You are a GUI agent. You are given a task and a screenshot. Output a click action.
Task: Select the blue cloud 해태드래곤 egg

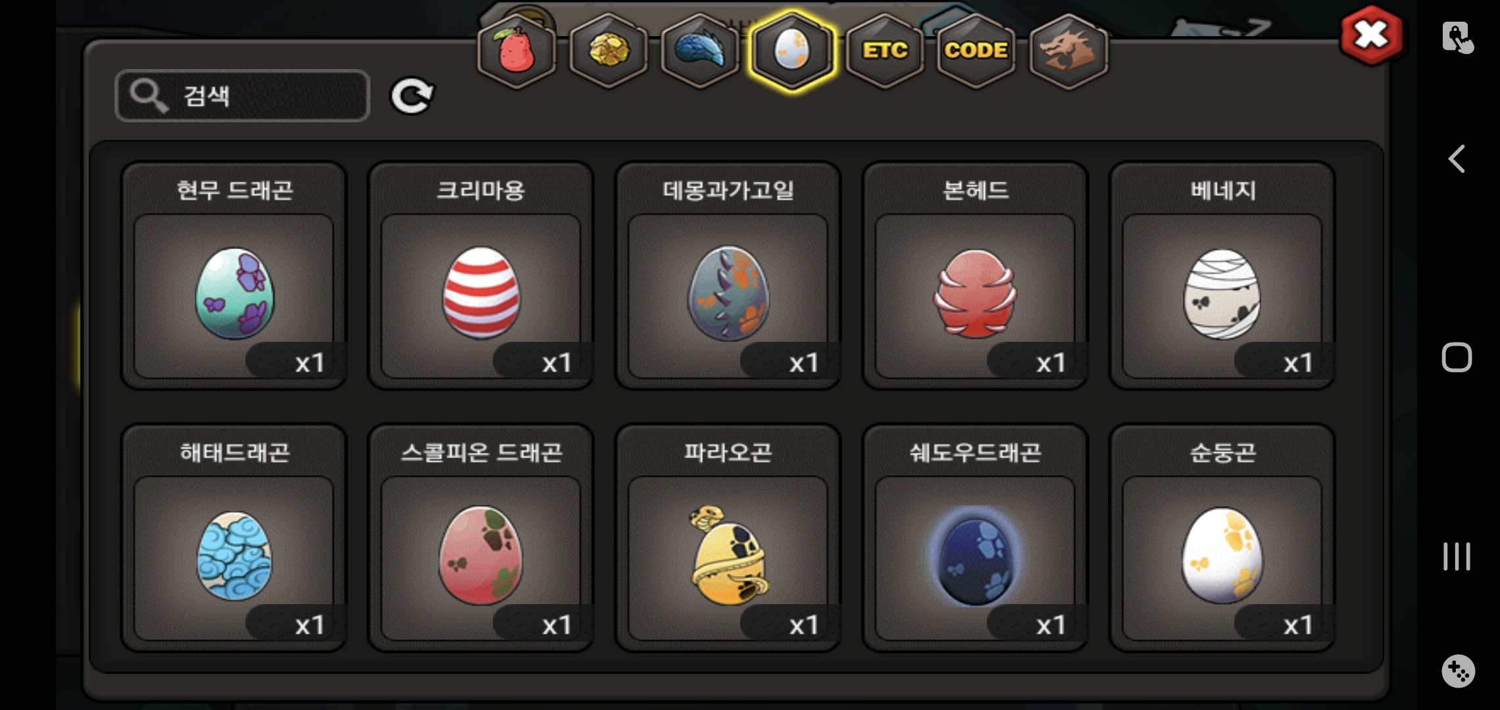tap(234, 538)
